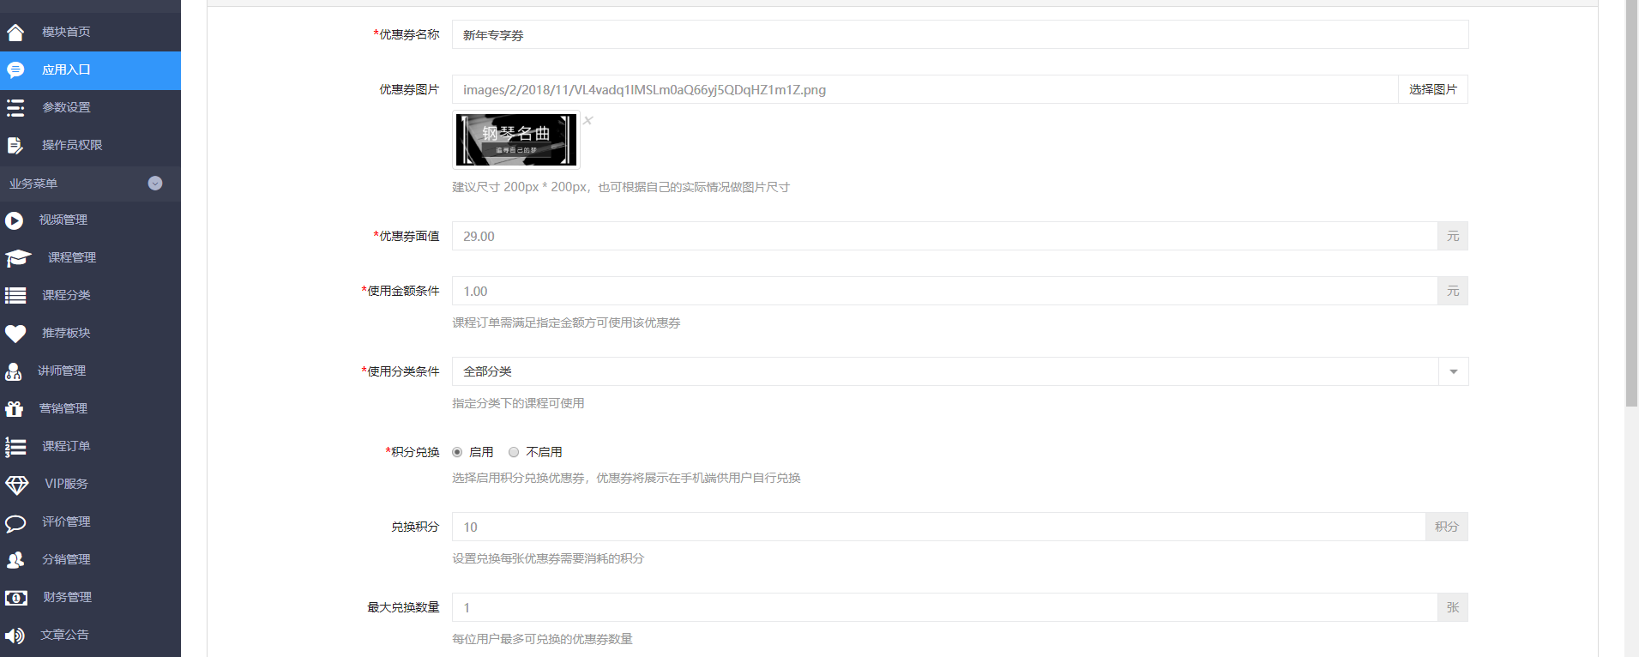Click the 优惠券面值 field showing 29.00

click(x=944, y=236)
